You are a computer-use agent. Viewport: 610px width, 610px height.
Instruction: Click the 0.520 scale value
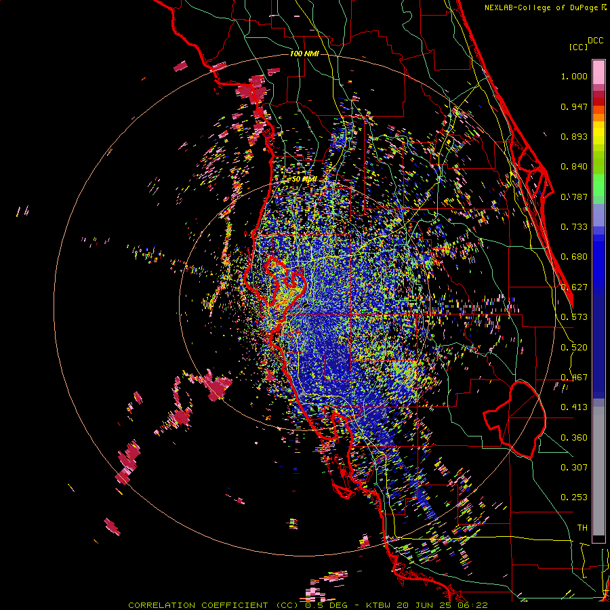574,348
